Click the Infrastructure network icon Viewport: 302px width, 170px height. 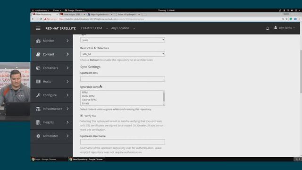tap(38, 109)
